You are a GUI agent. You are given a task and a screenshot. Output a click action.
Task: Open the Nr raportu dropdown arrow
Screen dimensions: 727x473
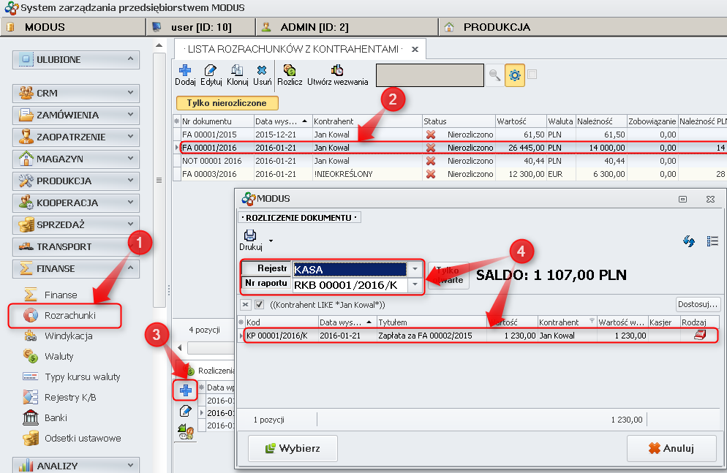click(x=415, y=284)
